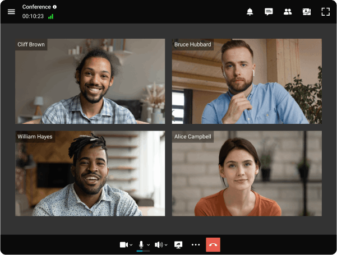
Task: Open the more options menu
Action: 196,245
